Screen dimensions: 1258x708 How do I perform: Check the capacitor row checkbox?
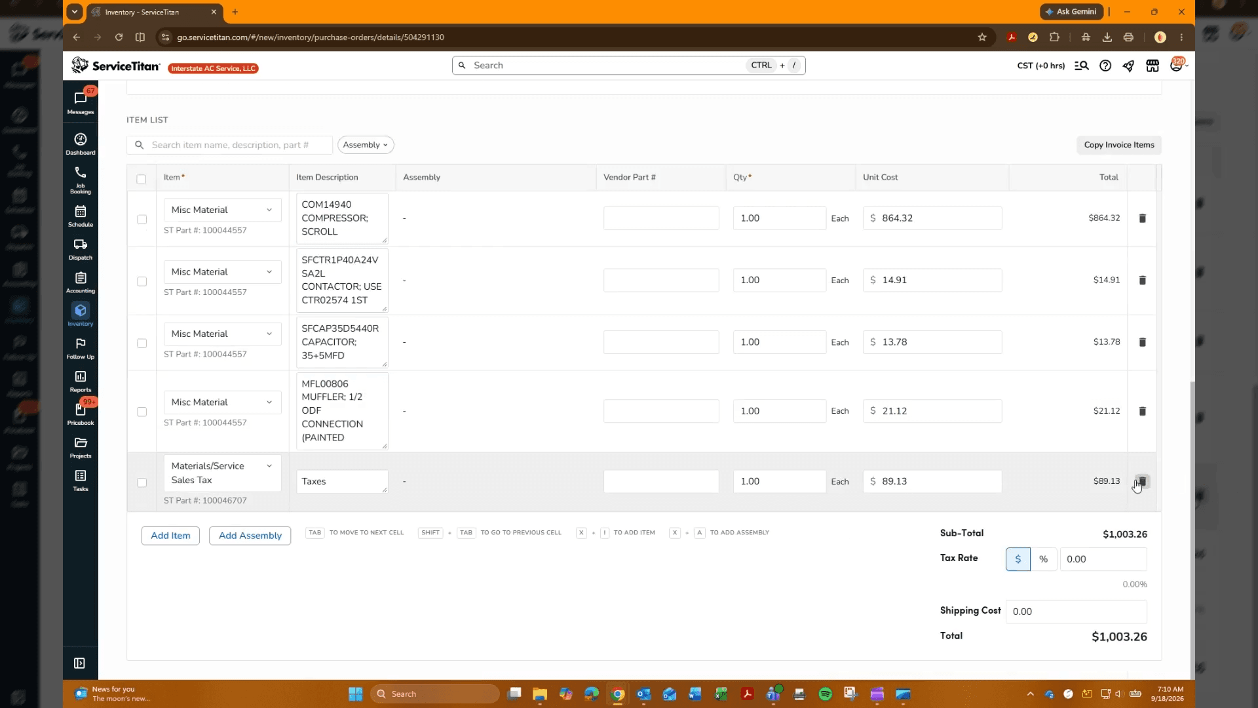point(142,343)
